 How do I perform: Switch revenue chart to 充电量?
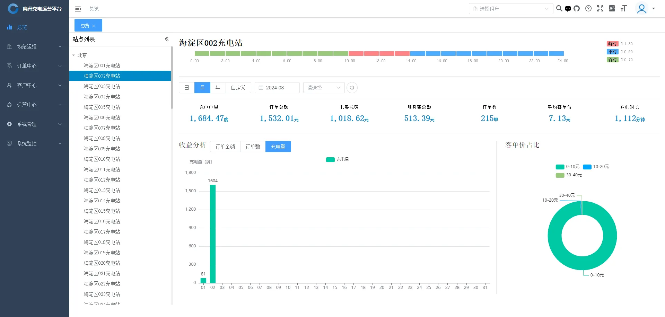[278, 147]
